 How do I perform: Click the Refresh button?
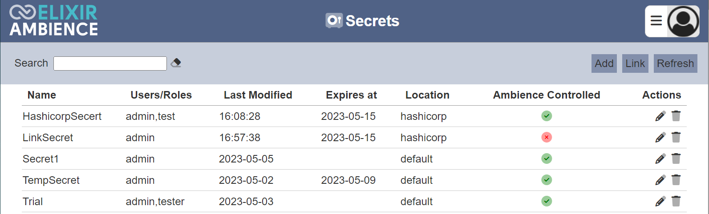tap(675, 63)
